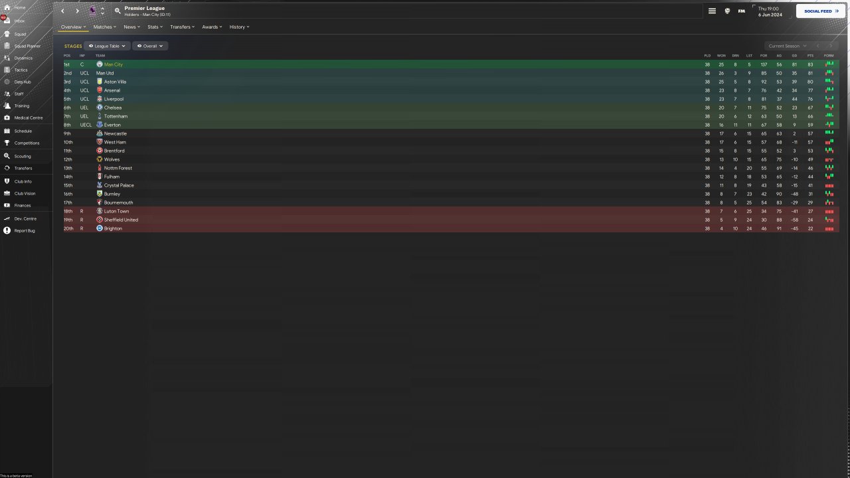Open Training in the sidebar

click(22, 106)
